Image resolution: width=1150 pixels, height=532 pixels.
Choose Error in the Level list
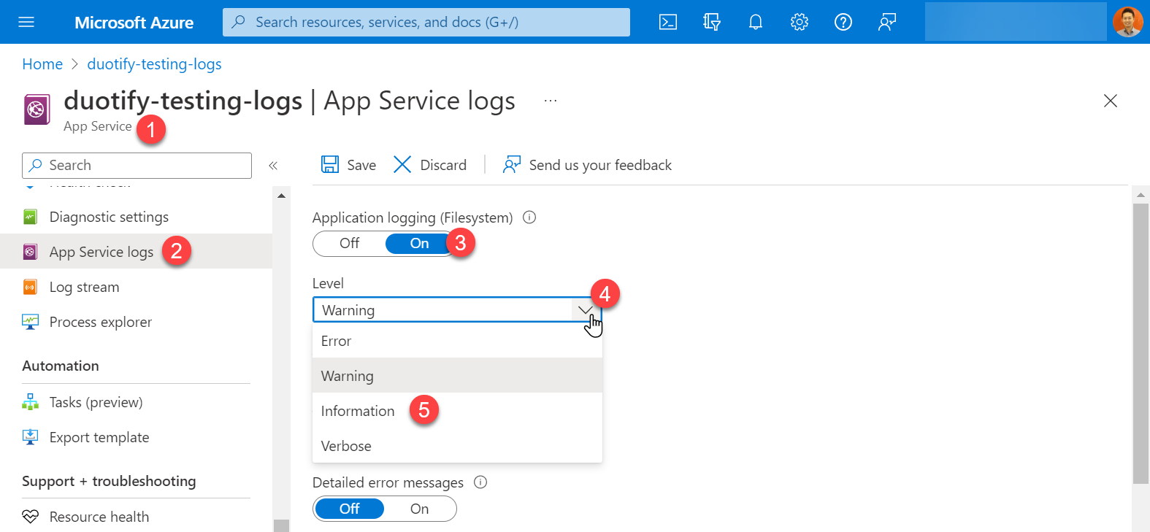[457, 341]
